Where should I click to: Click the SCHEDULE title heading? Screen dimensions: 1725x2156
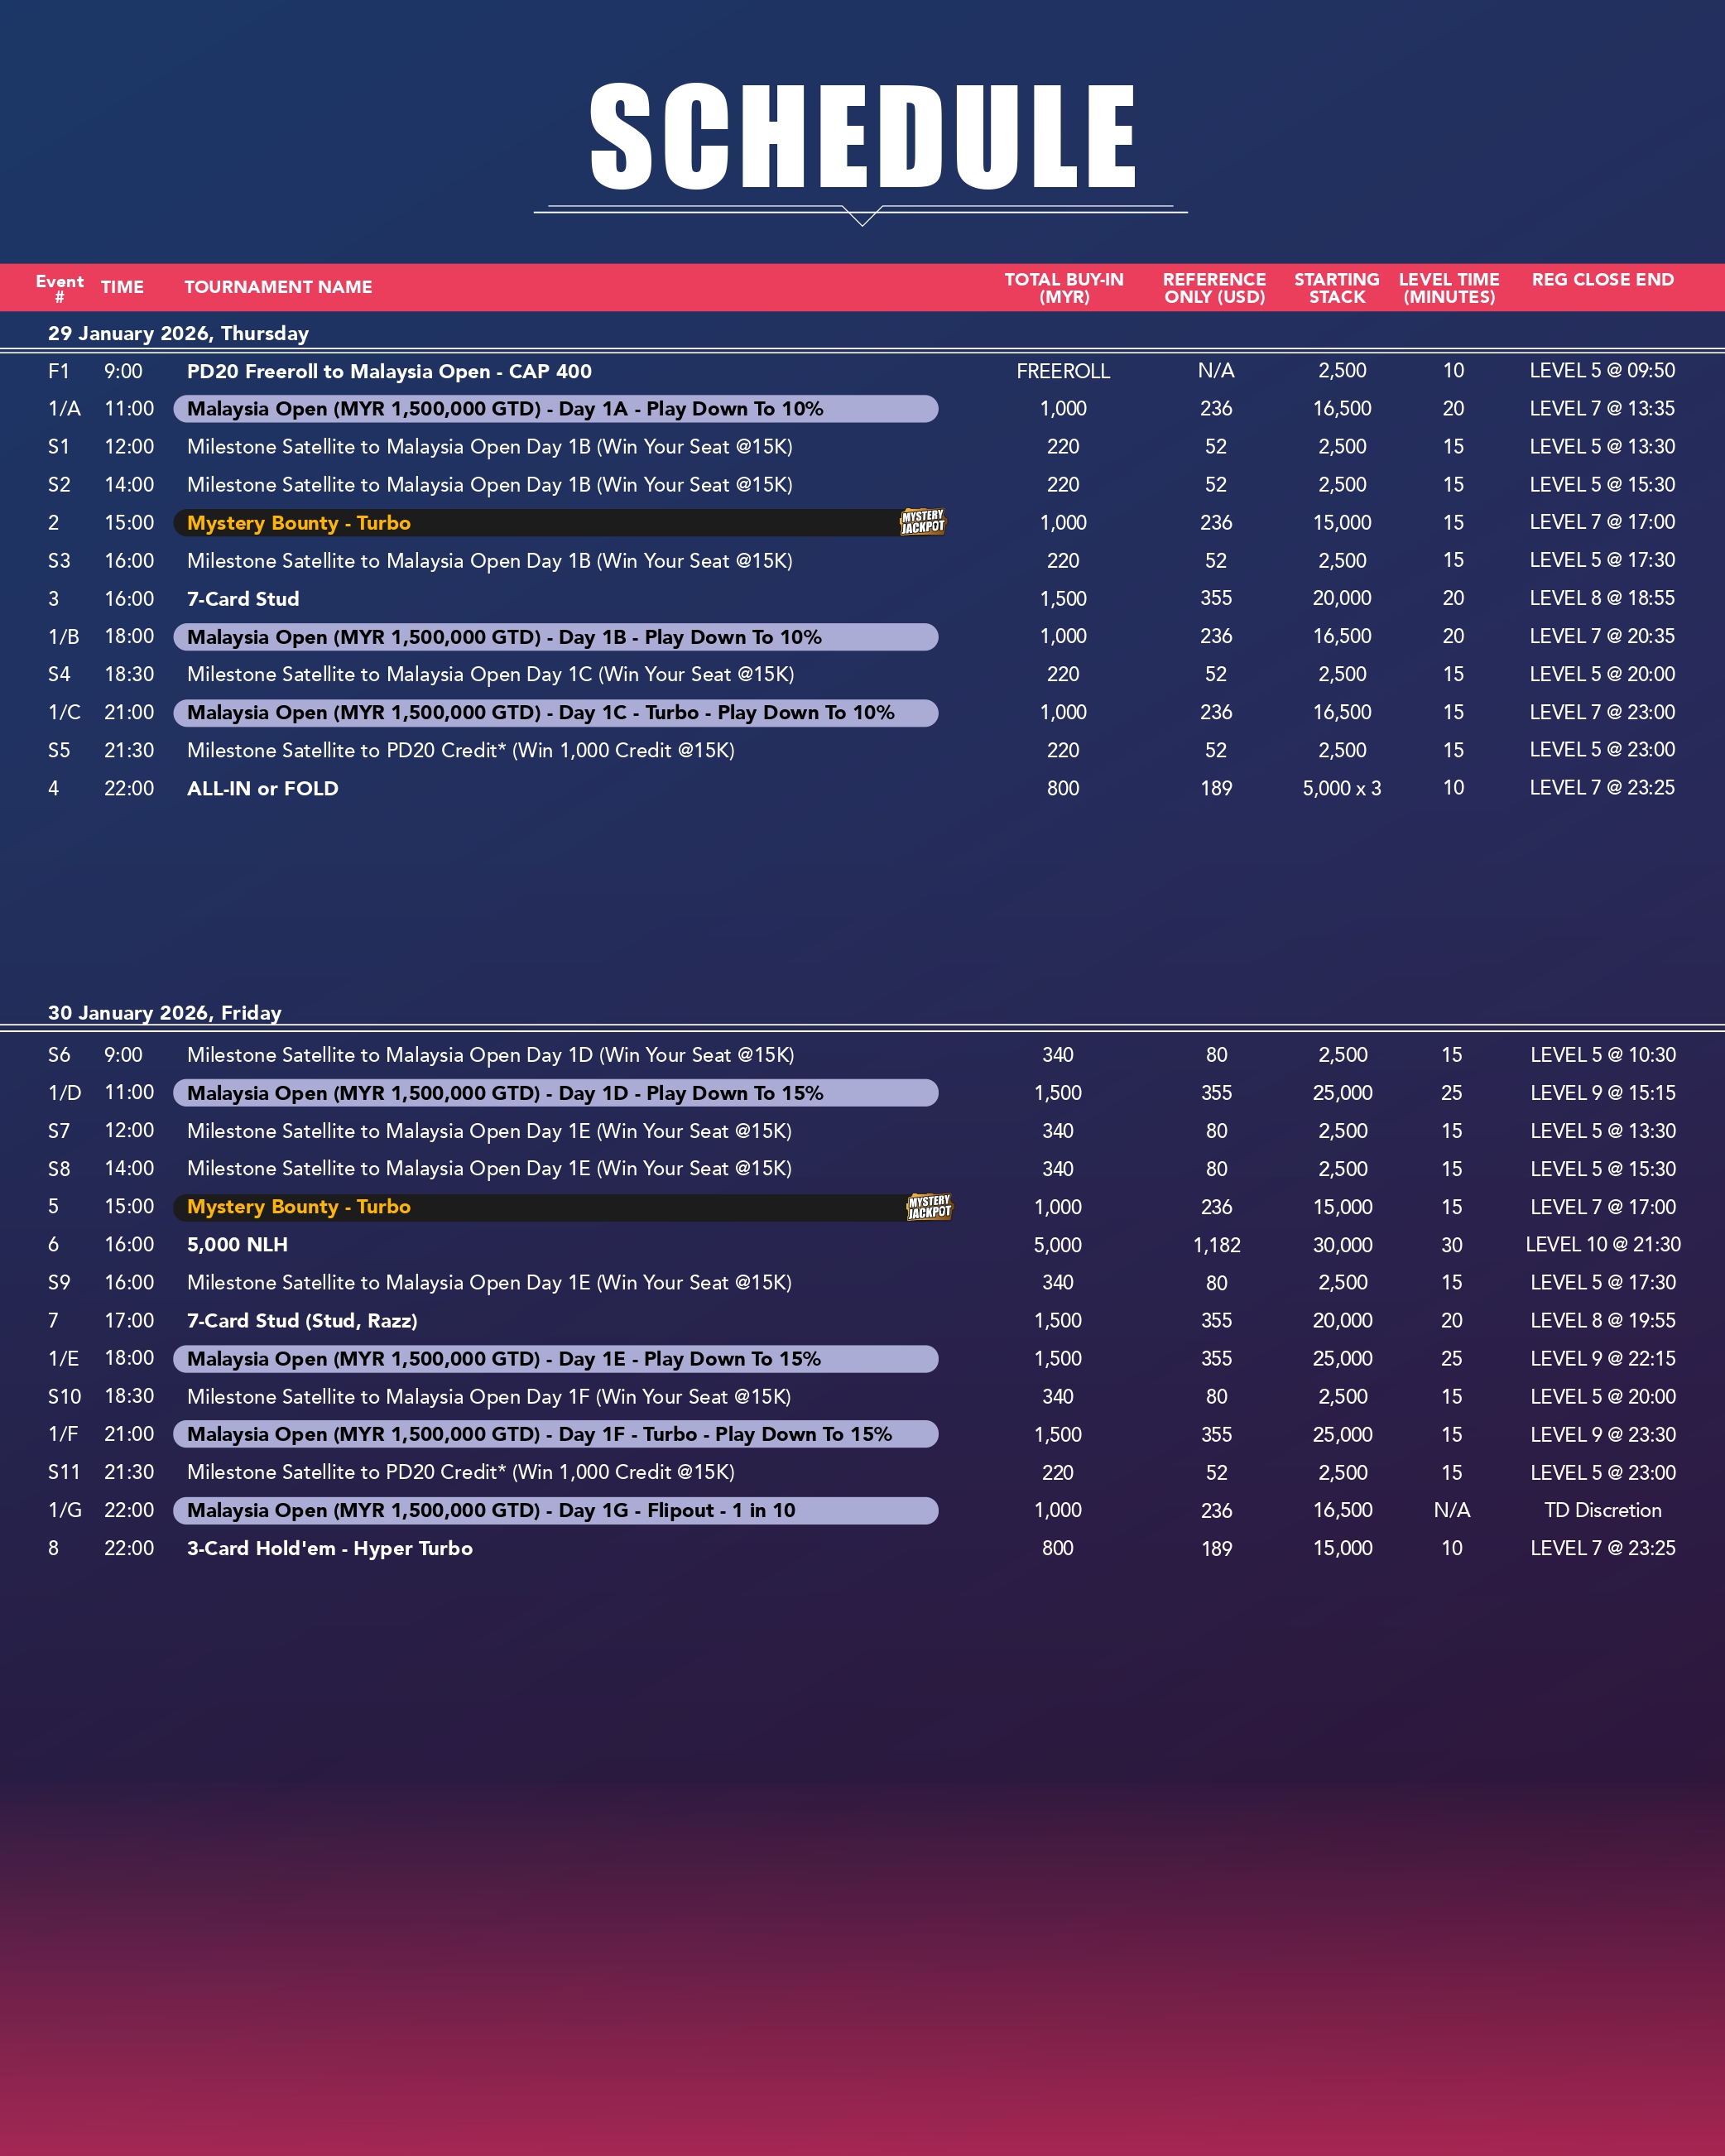point(862,137)
